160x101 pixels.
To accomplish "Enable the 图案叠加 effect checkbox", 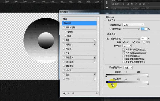I will [x=64, y=66].
